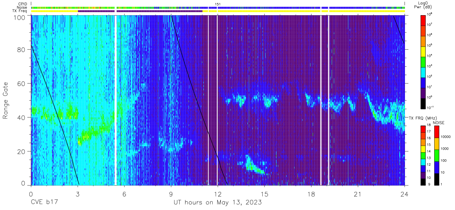Click the blue segment of Lag0 Pwr colorbar

423,83
